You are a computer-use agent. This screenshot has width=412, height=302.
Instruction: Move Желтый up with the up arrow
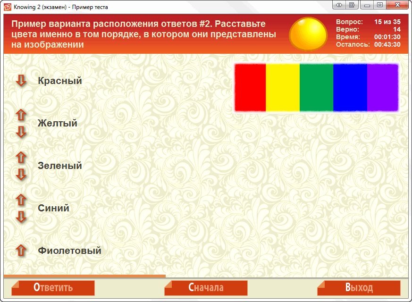coord(21,115)
